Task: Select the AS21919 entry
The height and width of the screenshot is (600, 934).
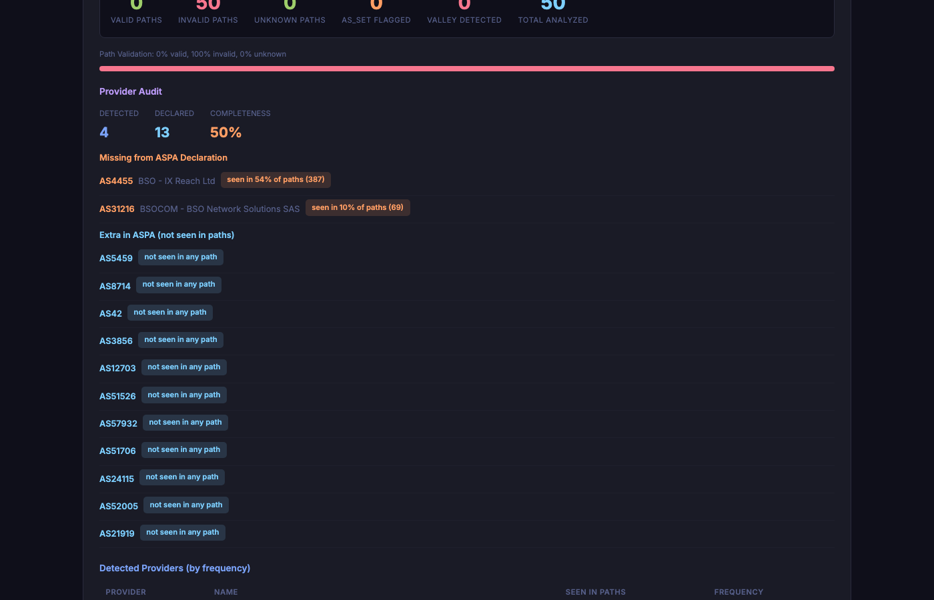Action: coord(117,533)
